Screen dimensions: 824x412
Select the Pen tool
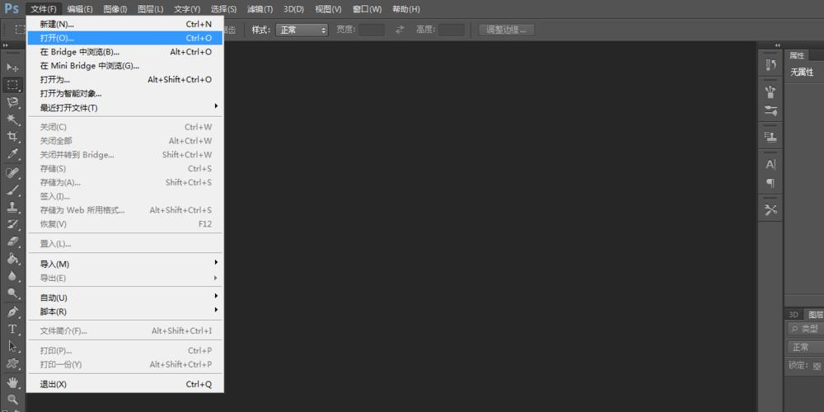coord(12,312)
